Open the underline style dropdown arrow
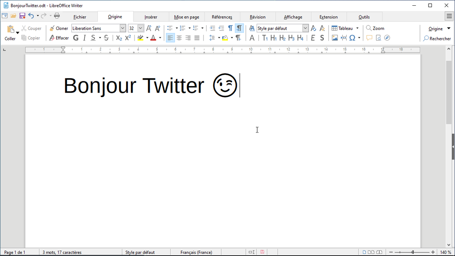The height and width of the screenshot is (256, 455). coord(100,38)
